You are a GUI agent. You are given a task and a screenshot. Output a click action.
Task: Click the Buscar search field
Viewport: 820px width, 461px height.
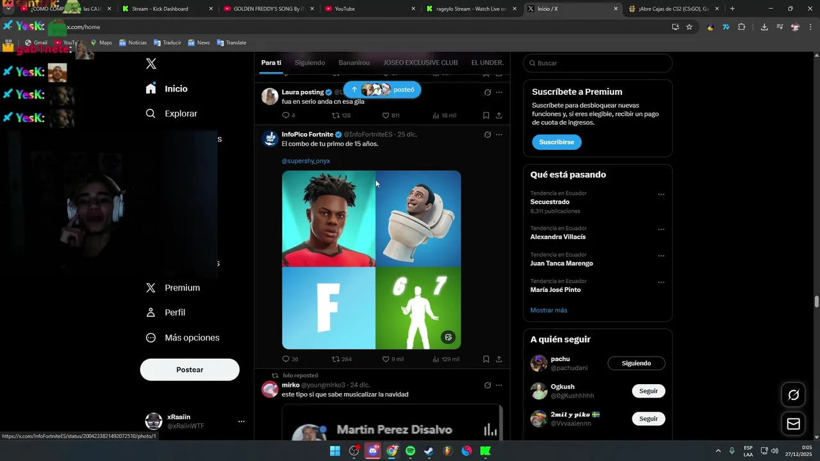click(598, 63)
